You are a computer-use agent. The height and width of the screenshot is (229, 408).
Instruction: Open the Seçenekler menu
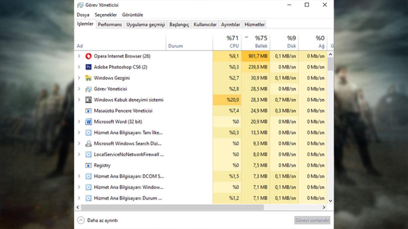(x=106, y=15)
